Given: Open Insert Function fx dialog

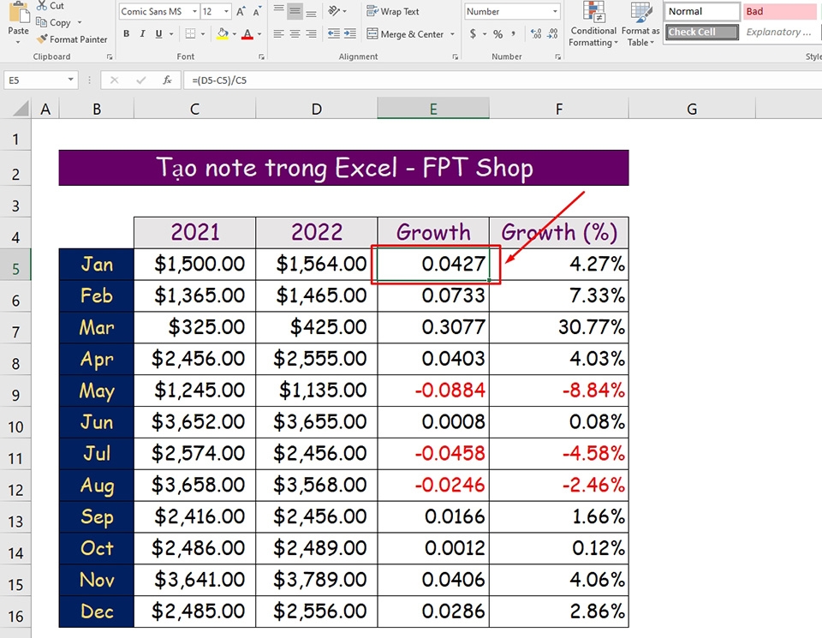Looking at the screenshot, I should click(x=167, y=80).
